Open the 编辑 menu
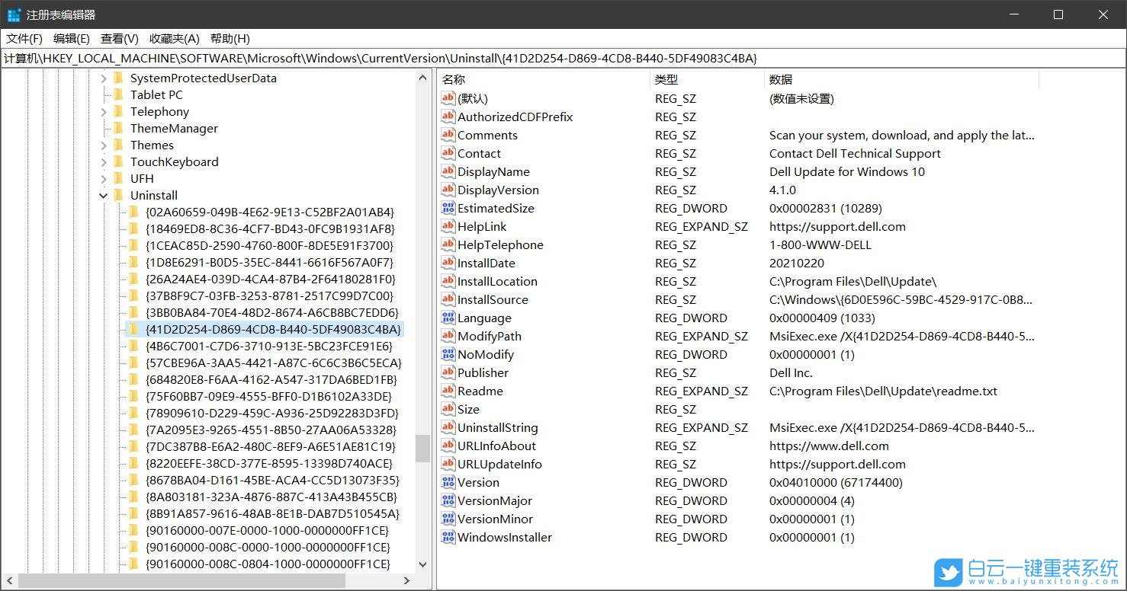The height and width of the screenshot is (591, 1127). (70, 38)
